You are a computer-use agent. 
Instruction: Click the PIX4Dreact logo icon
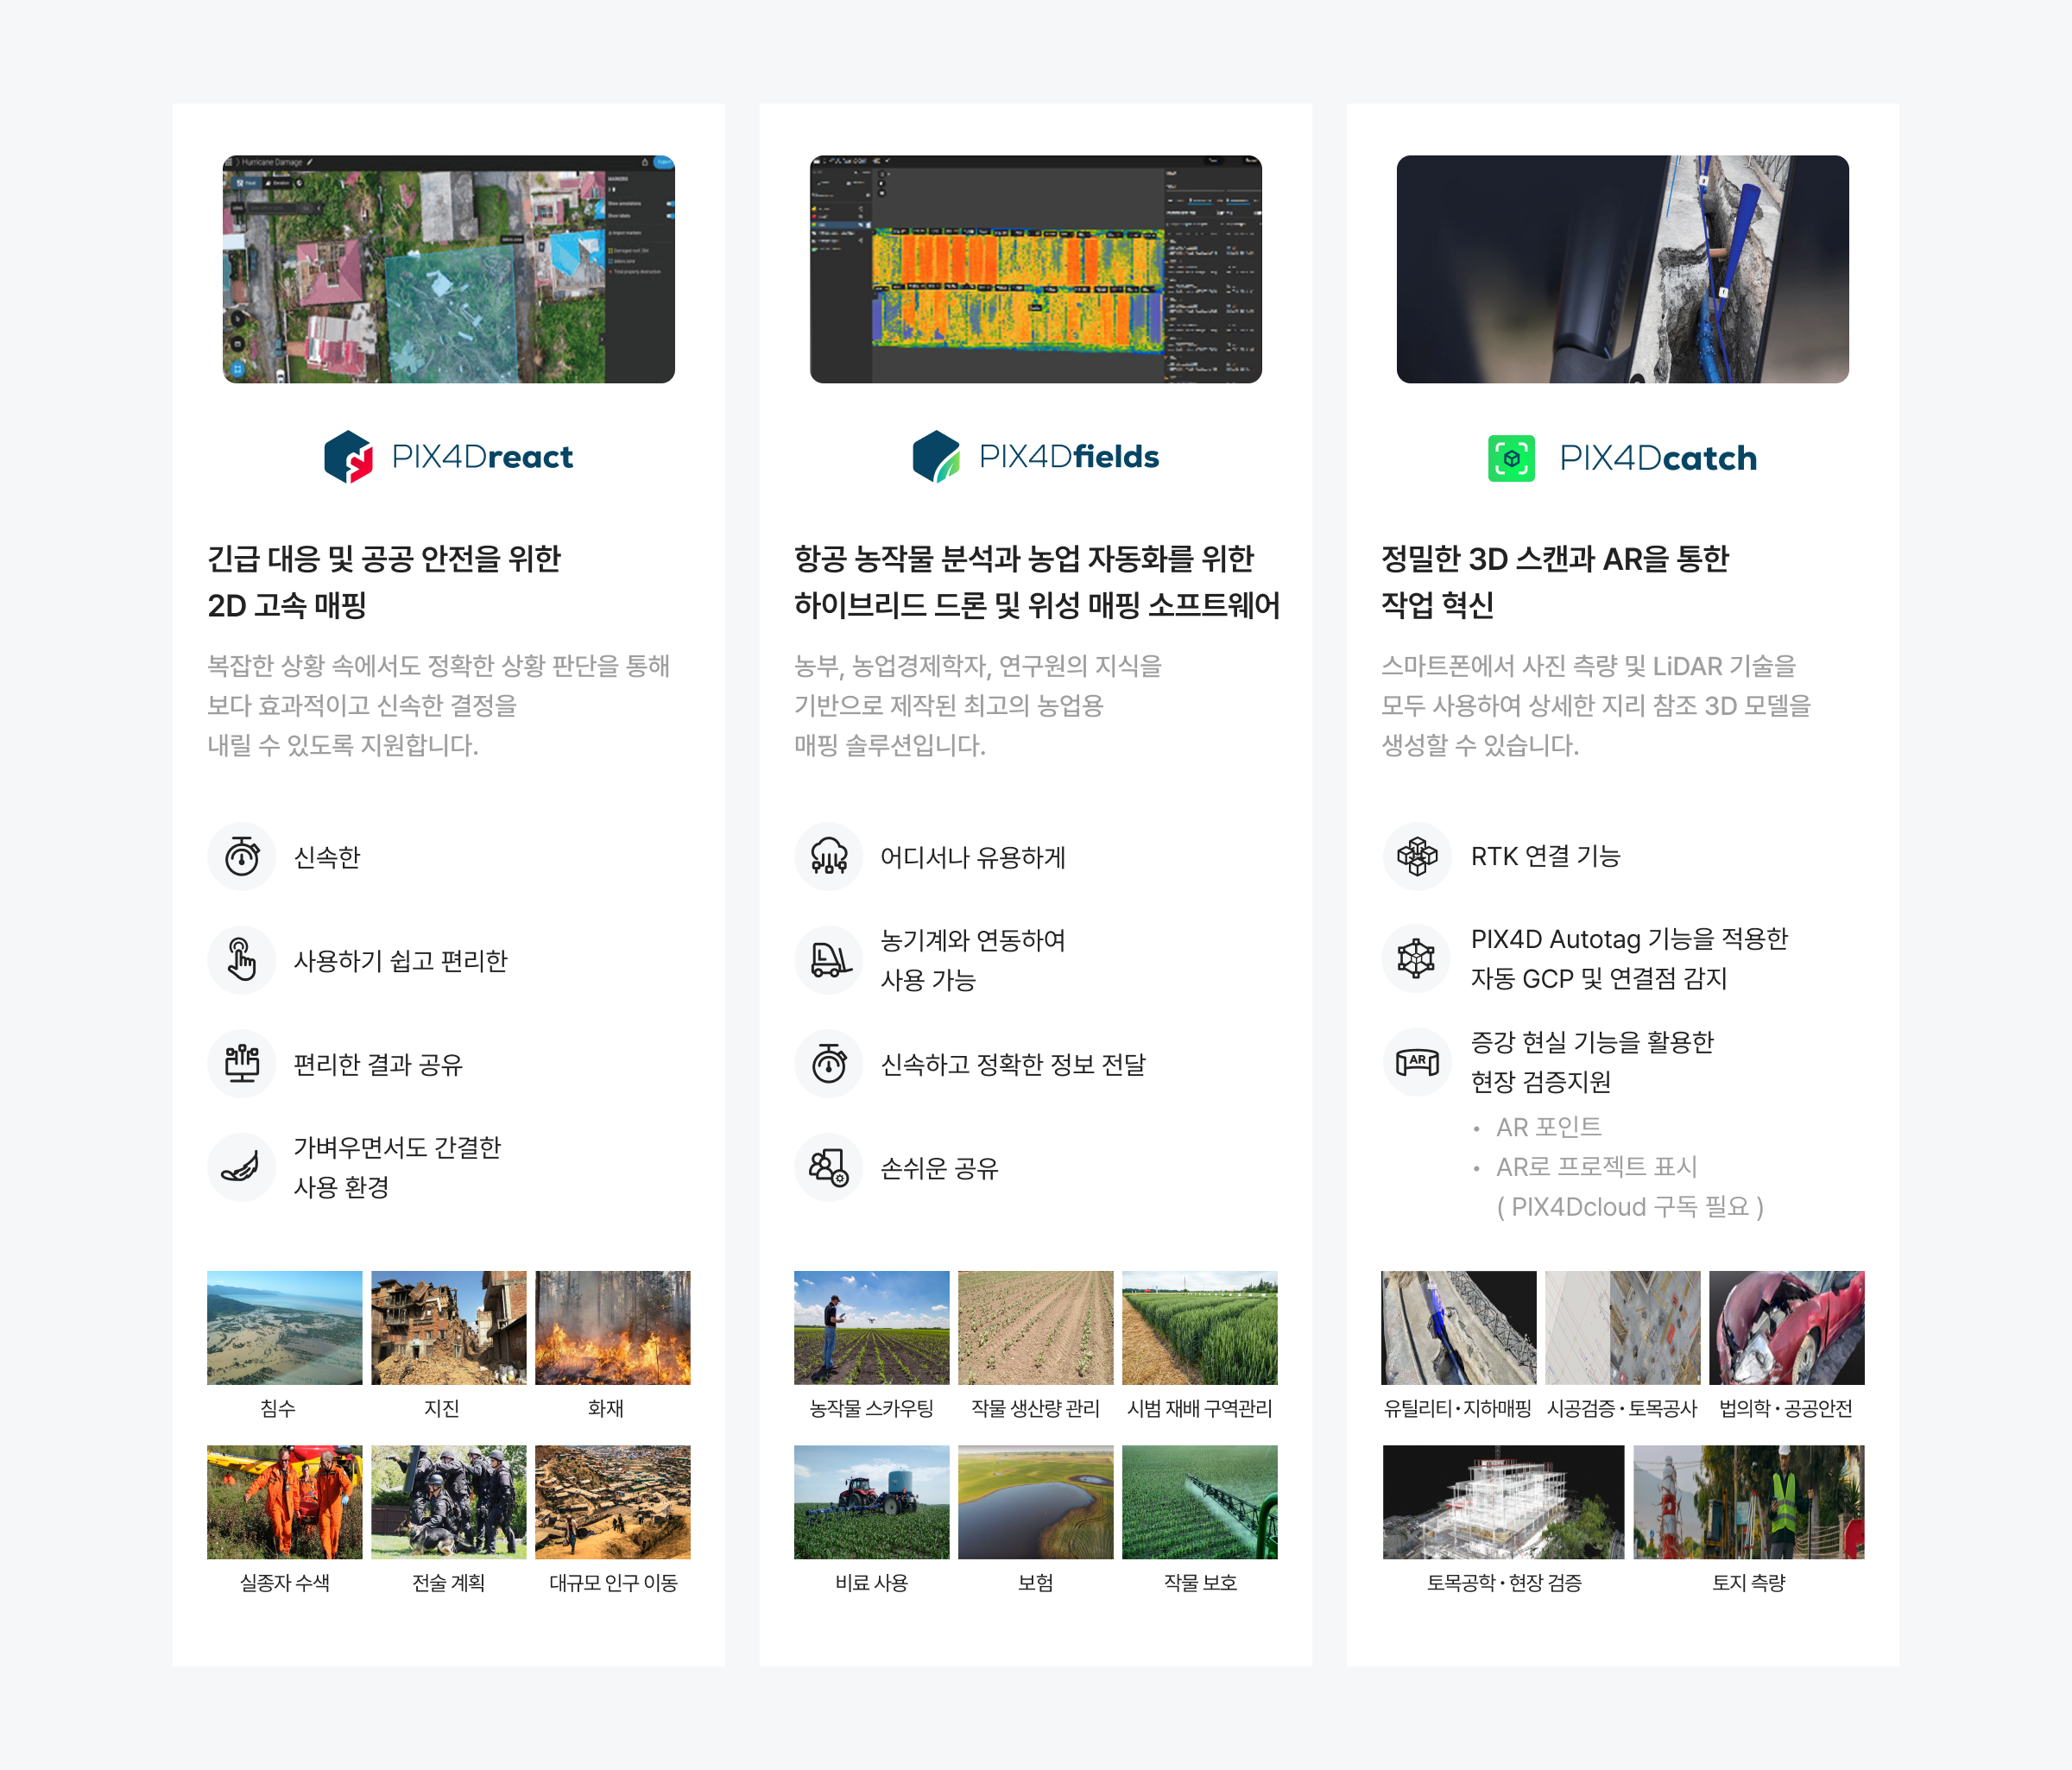click(348, 457)
